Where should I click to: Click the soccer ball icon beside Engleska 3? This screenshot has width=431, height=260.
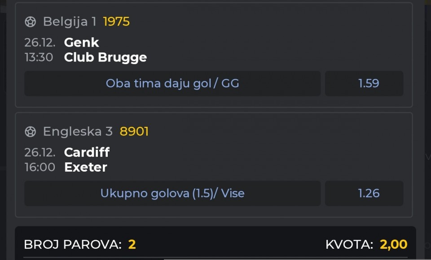[30, 131]
